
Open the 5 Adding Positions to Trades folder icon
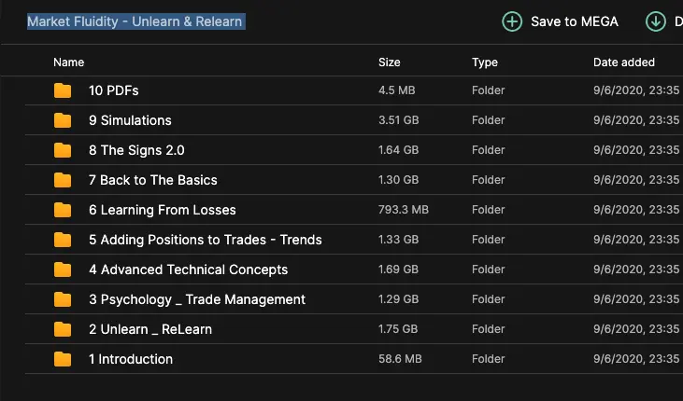tap(63, 240)
